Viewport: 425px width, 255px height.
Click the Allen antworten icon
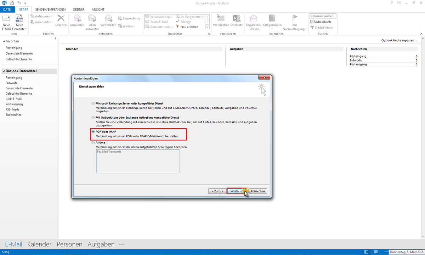pos(92,18)
